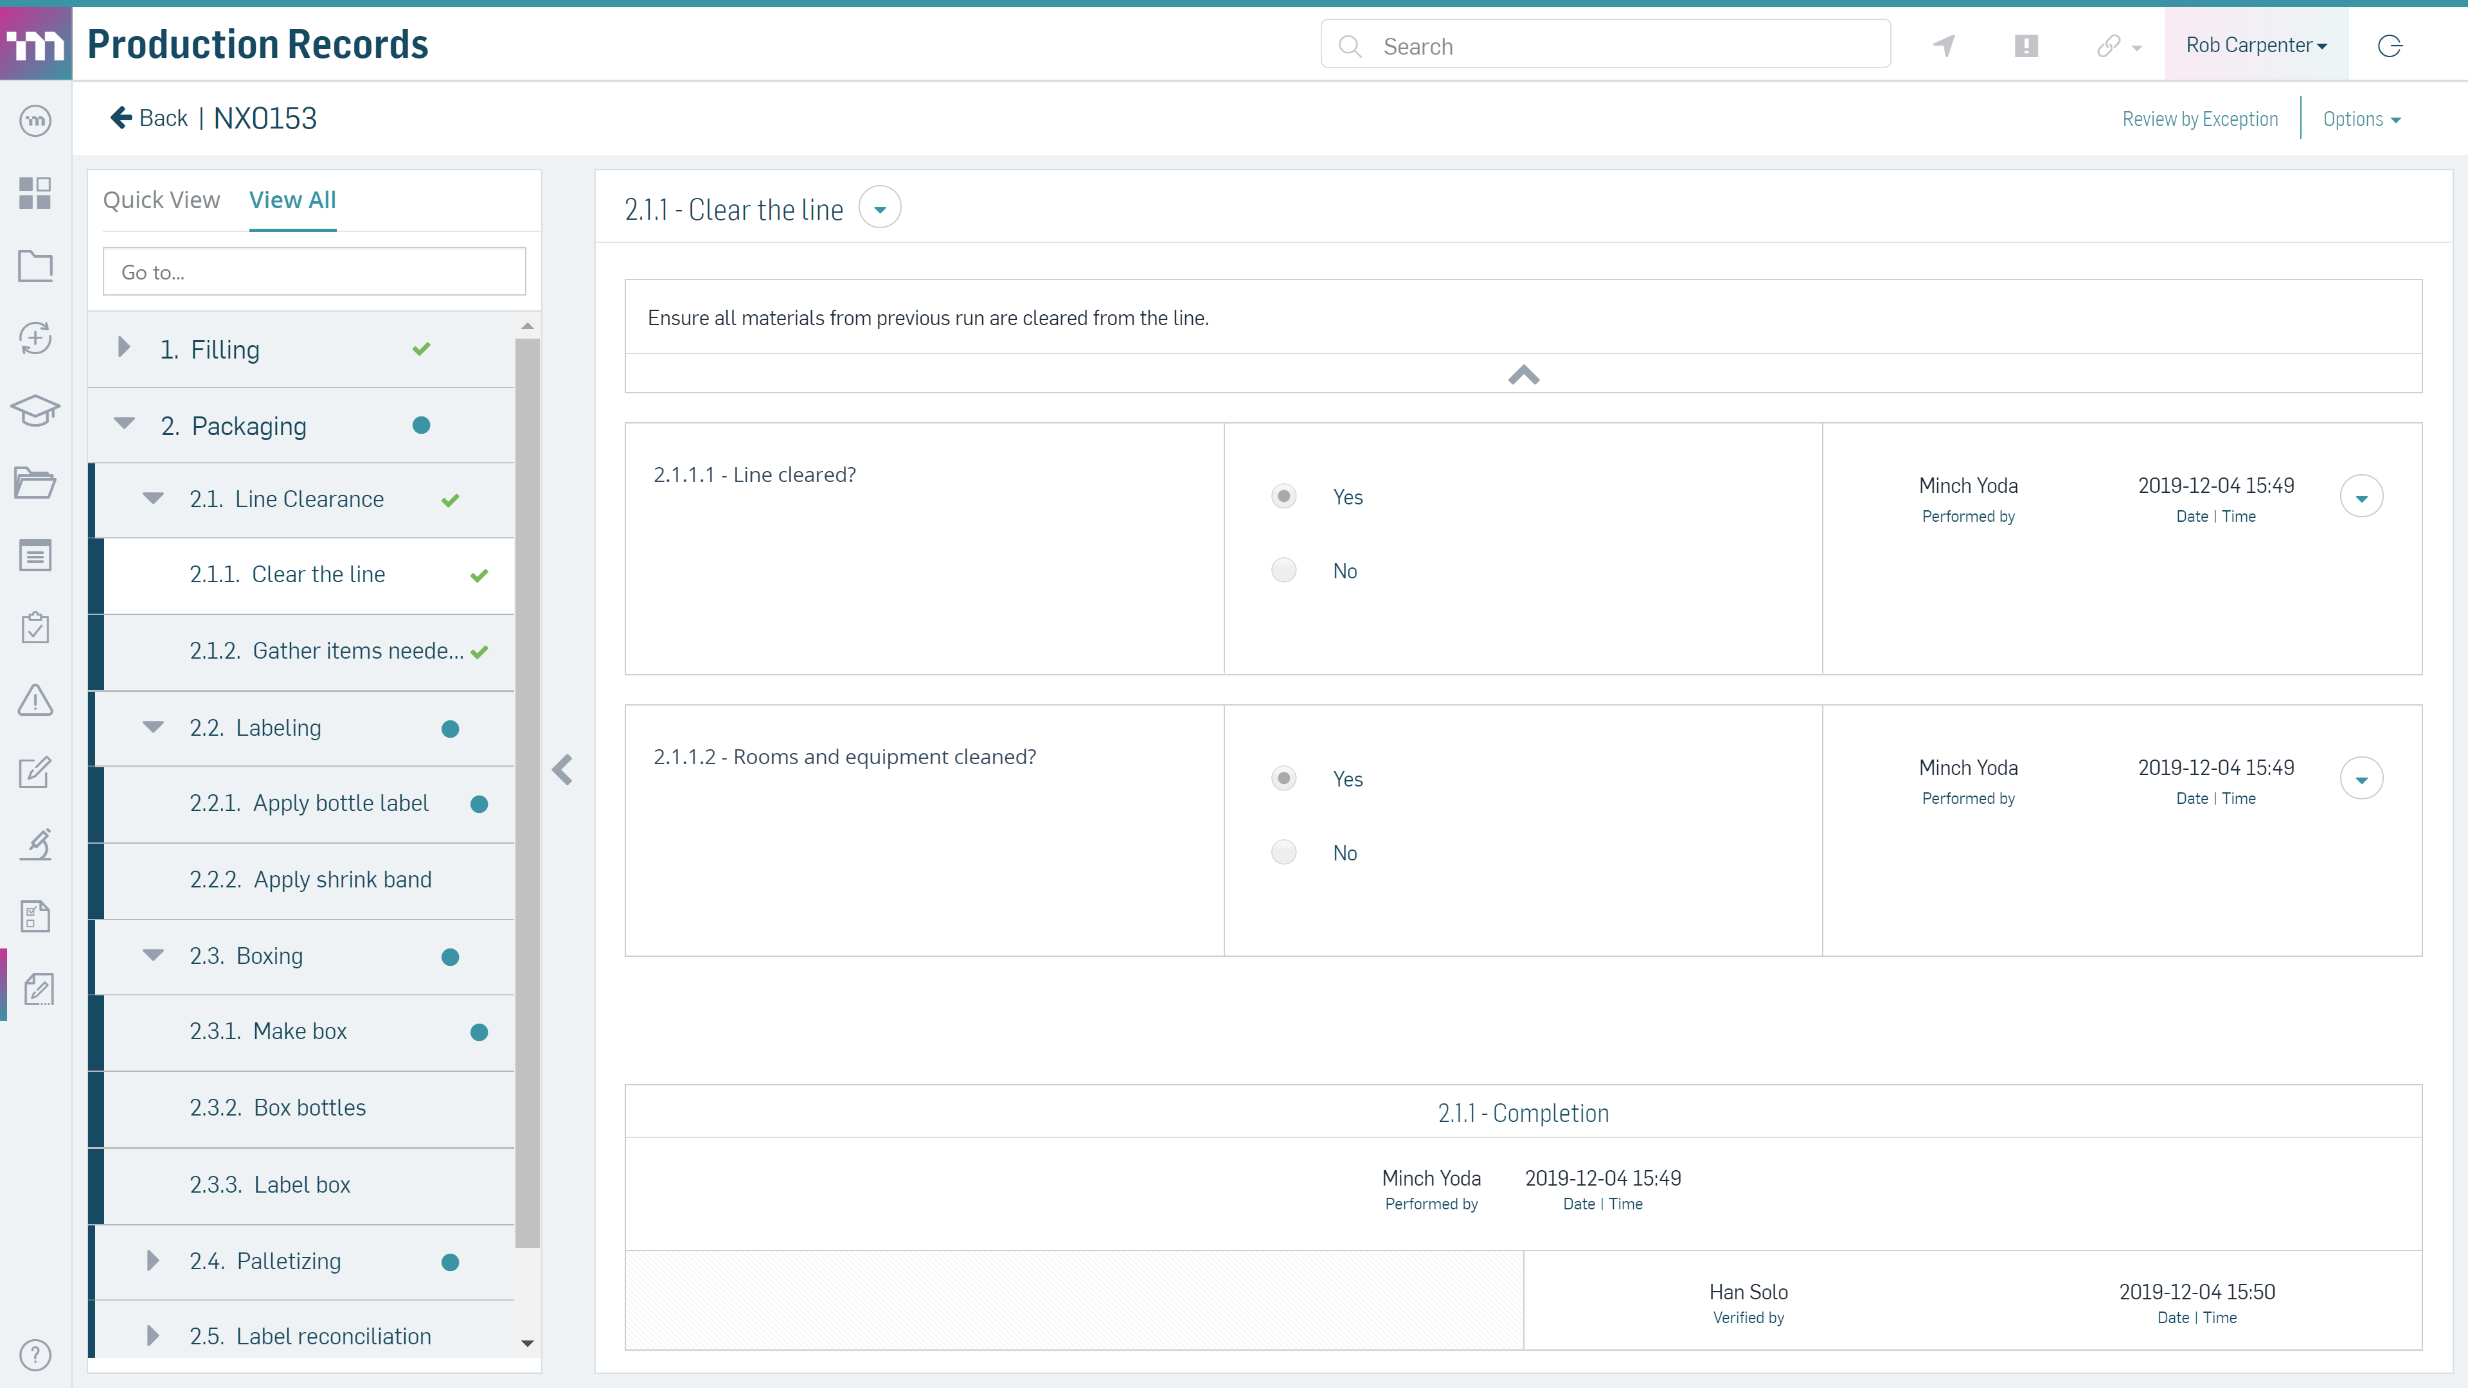Select No radio button for Rooms cleaned
The image size is (2468, 1388).
click(x=1283, y=851)
